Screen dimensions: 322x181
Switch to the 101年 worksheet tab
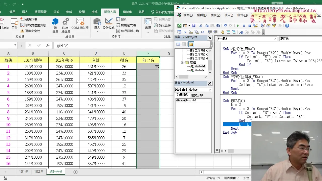pos(24,172)
